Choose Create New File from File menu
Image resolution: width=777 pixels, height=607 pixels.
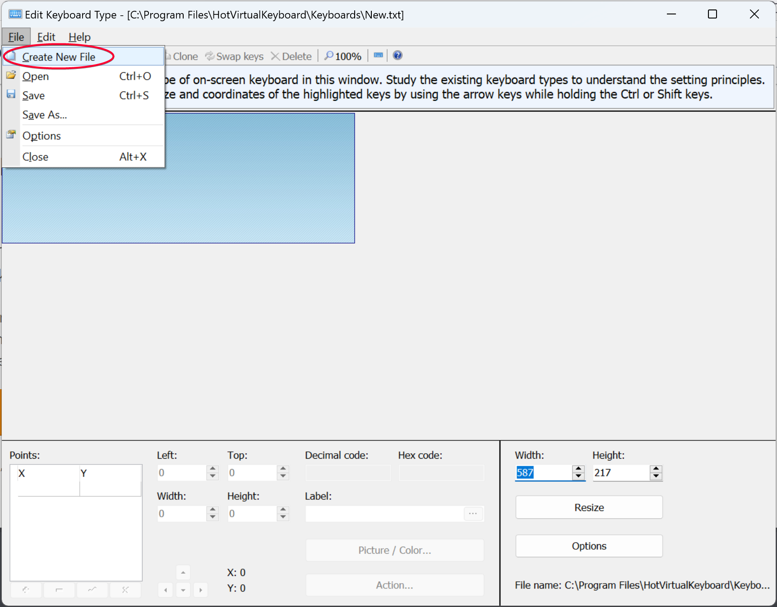pos(83,57)
